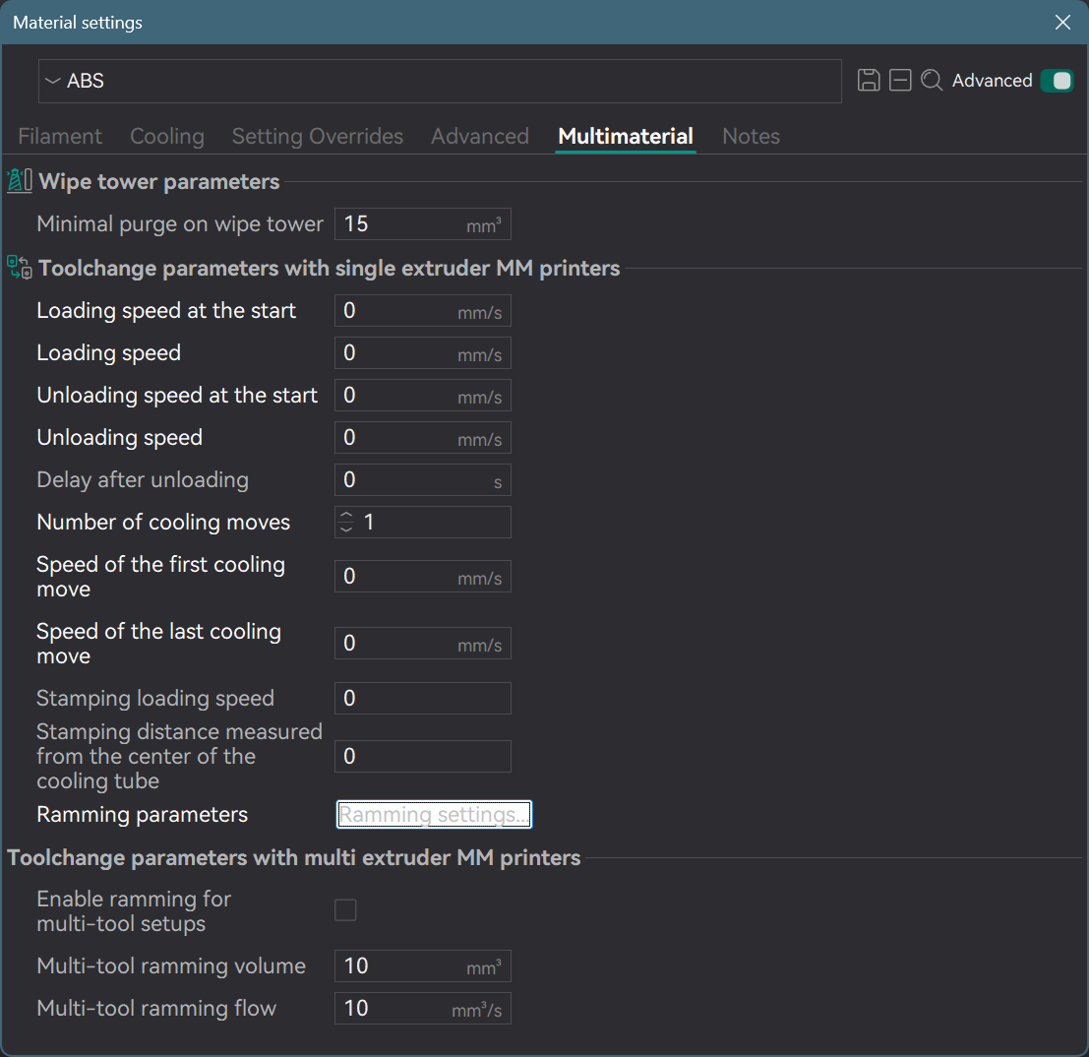Click the Toolchange parameters section icon

coord(18,267)
